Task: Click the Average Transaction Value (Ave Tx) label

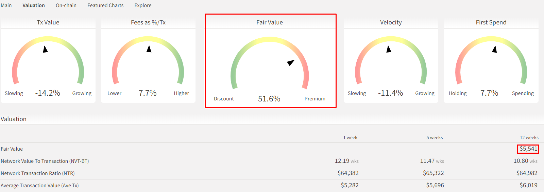Action: [40, 186]
